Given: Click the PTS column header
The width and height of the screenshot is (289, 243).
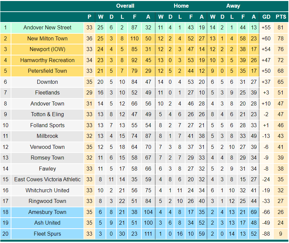Looking at the screenshot, I should pos(281,17).
